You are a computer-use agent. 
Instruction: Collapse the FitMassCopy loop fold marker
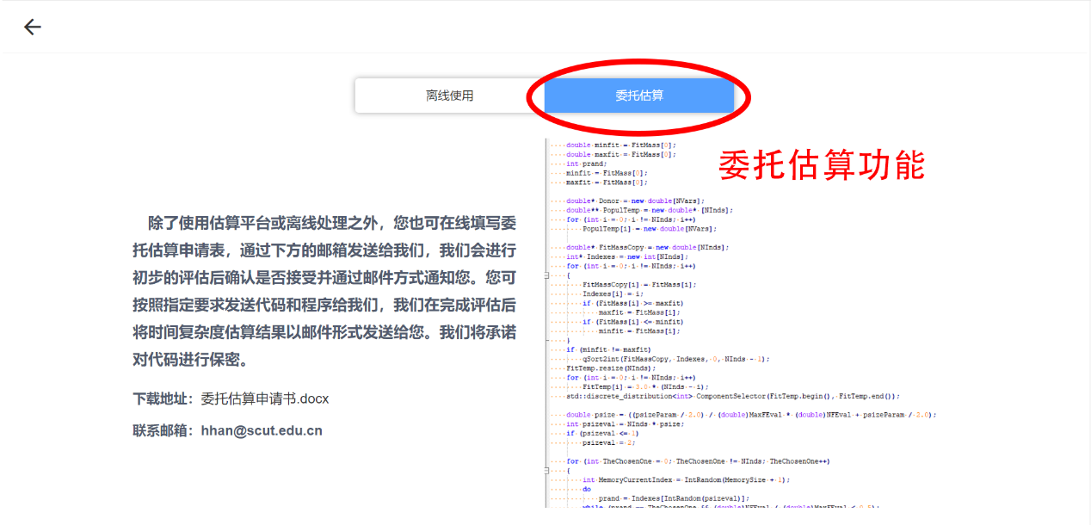tap(547, 275)
